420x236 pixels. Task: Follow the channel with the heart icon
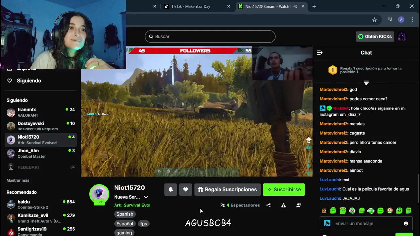point(185,189)
